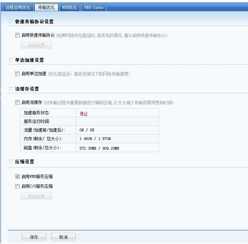Click 高级设置 under 快速传输协议设置

pyautogui.click(x=36, y=45)
